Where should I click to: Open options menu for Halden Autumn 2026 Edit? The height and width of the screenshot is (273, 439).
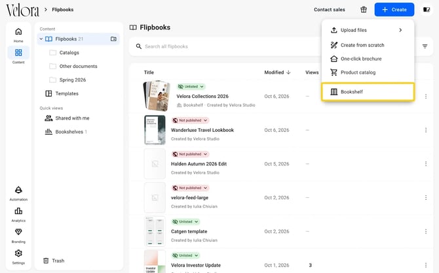click(425, 164)
